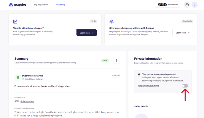The height and width of the screenshot is (118, 204).
Task: Click 'Ecommerce business for books' description
Action: click(x=42, y=86)
